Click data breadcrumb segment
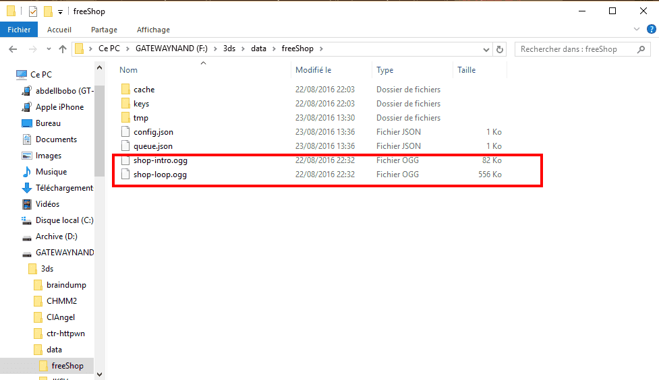 click(x=258, y=49)
